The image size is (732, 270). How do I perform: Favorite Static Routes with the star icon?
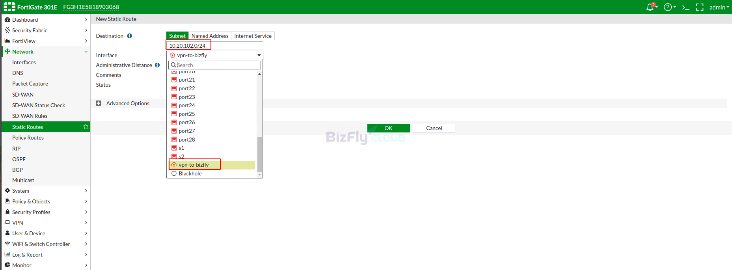pos(86,127)
